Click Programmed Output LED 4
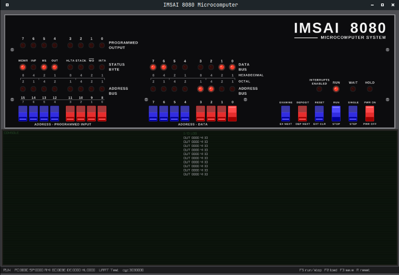The image size is (399, 275). click(x=55, y=45)
